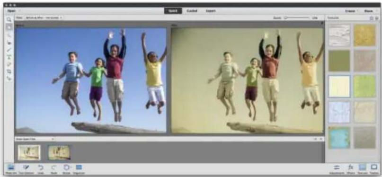Apply the white cracked paint texture
The height and width of the screenshot is (177, 382).
339,35
